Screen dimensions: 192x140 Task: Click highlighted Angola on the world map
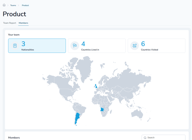click(102, 110)
